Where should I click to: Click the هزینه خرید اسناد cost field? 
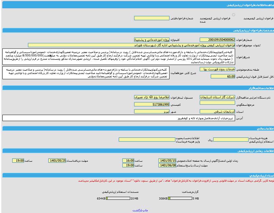231,139
